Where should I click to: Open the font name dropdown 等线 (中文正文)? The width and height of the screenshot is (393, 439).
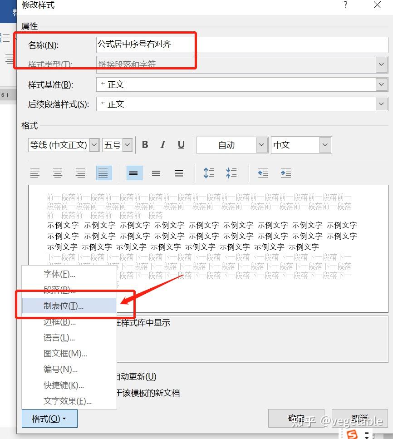pos(94,145)
